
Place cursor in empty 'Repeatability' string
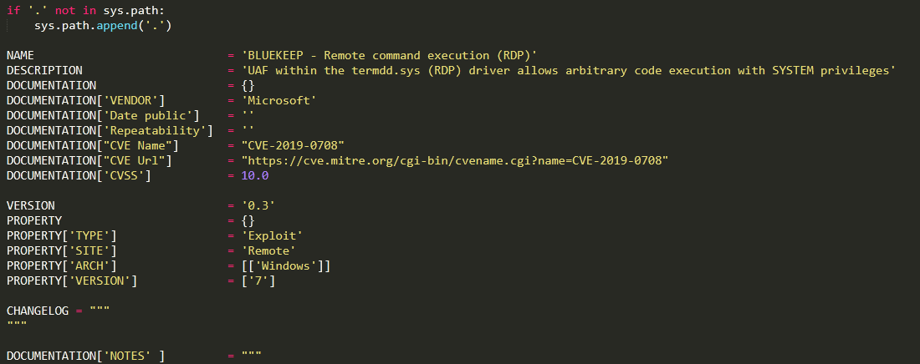click(248, 130)
